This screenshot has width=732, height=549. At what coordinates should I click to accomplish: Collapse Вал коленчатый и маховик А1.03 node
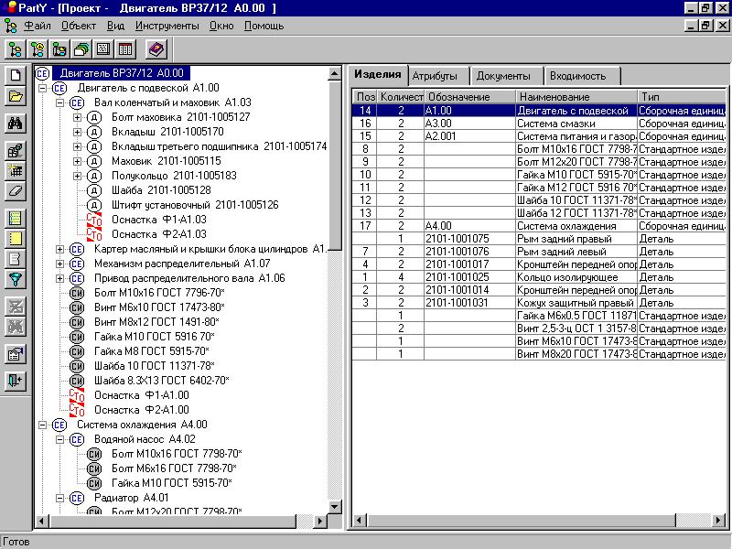point(59,102)
